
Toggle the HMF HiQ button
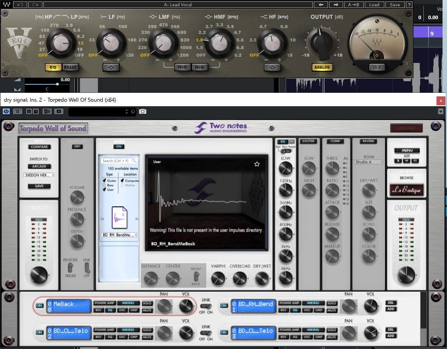coord(199,67)
